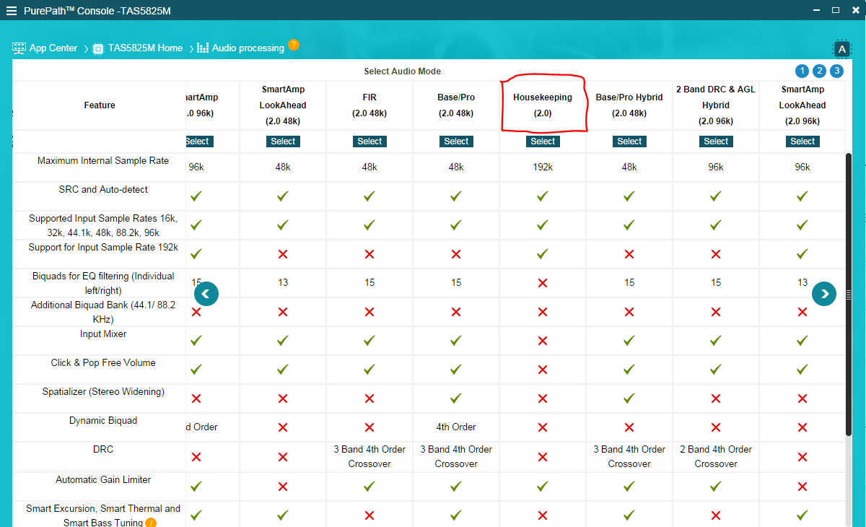
Task: Click Click & Pop Free Volume label
Action: point(103,363)
